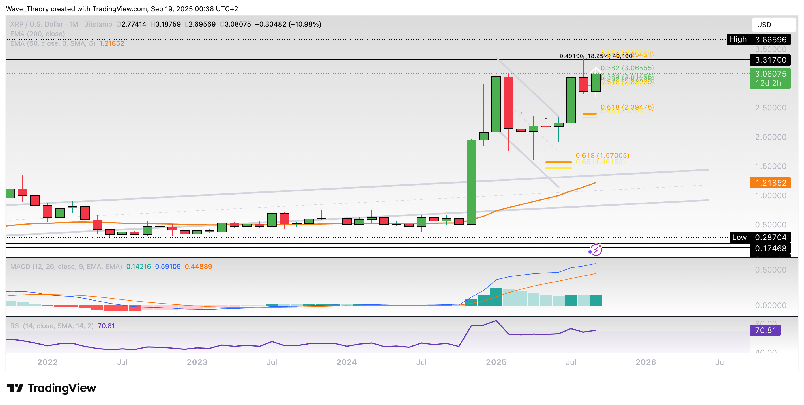The height and width of the screenshot is (405, 804).
Task: Click the 2025 label on time axis
Action: click(x=496, y=362)
